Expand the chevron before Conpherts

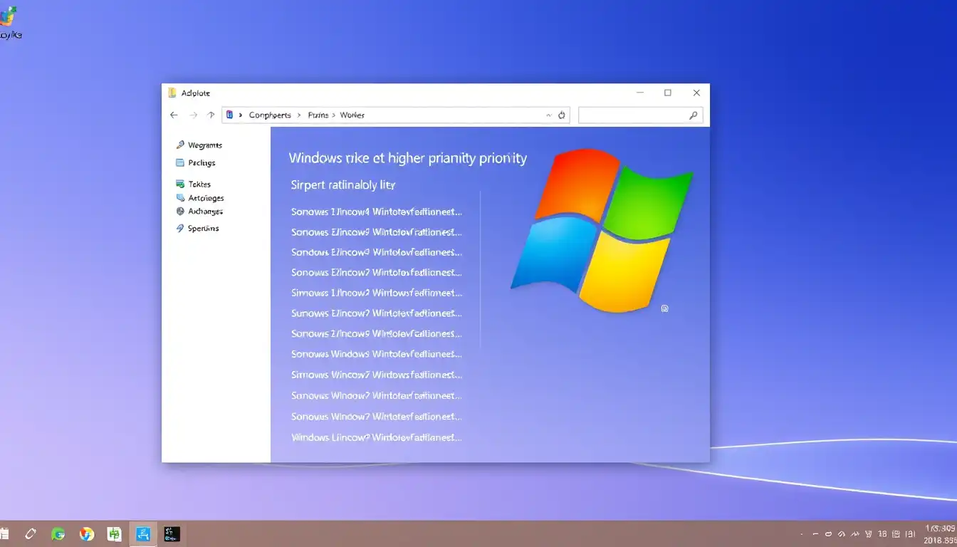click(241, 115)
